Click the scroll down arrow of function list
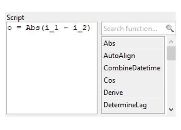Viewport: 181px width, 130px height. (171, 109)
